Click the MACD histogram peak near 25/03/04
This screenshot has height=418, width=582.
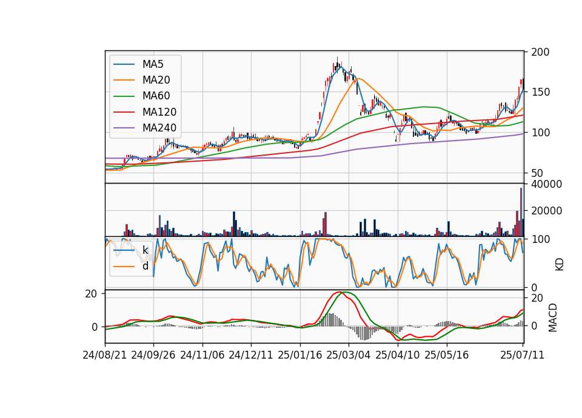(331, 320)
